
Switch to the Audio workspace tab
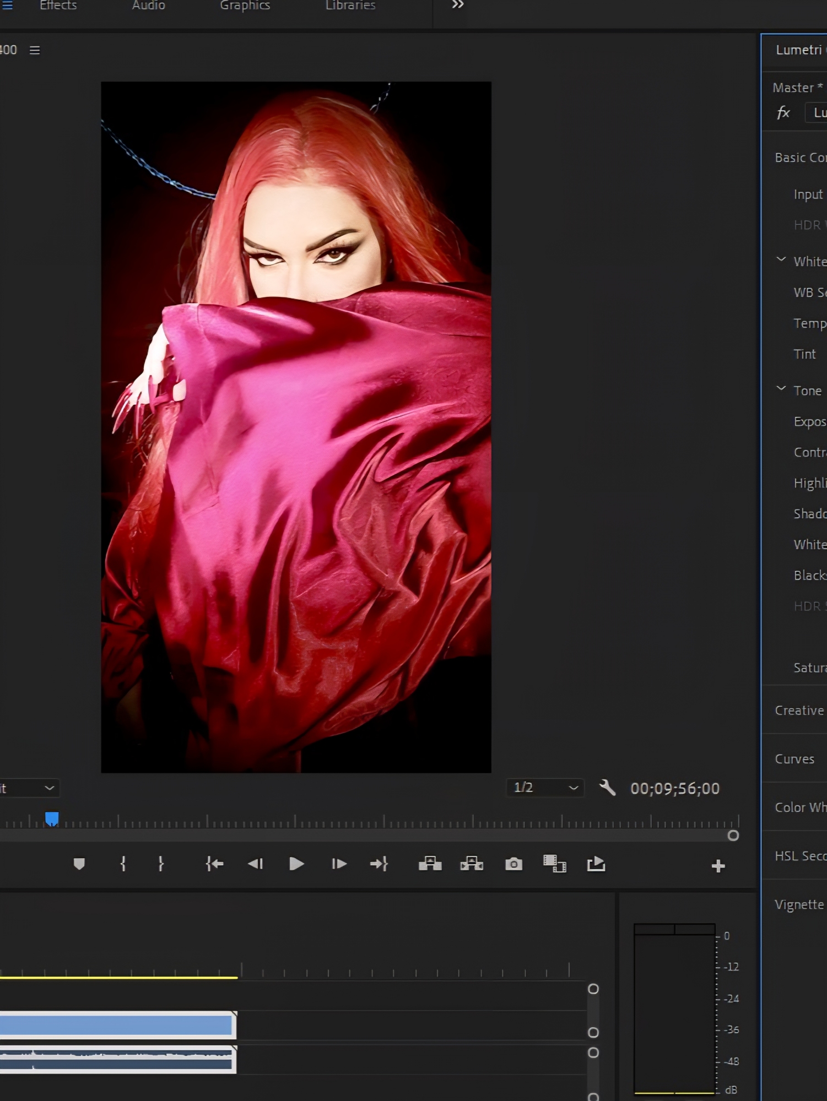pos(148,6)
